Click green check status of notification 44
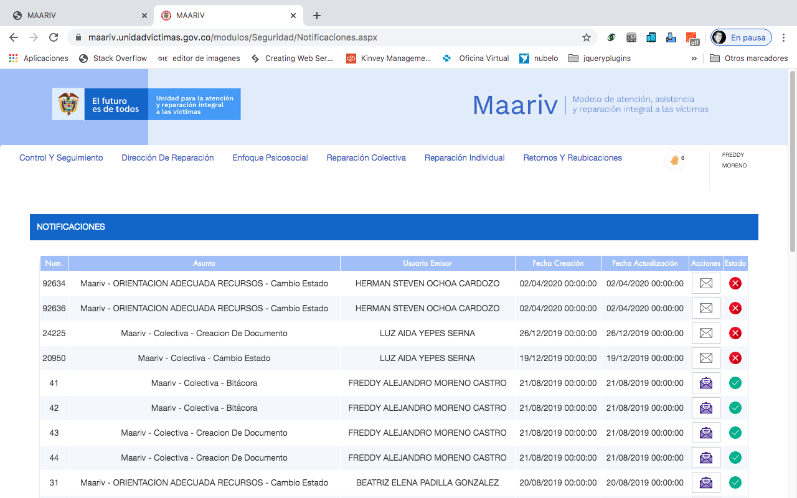This screenshot has width=797, height=498. (735, 458)
